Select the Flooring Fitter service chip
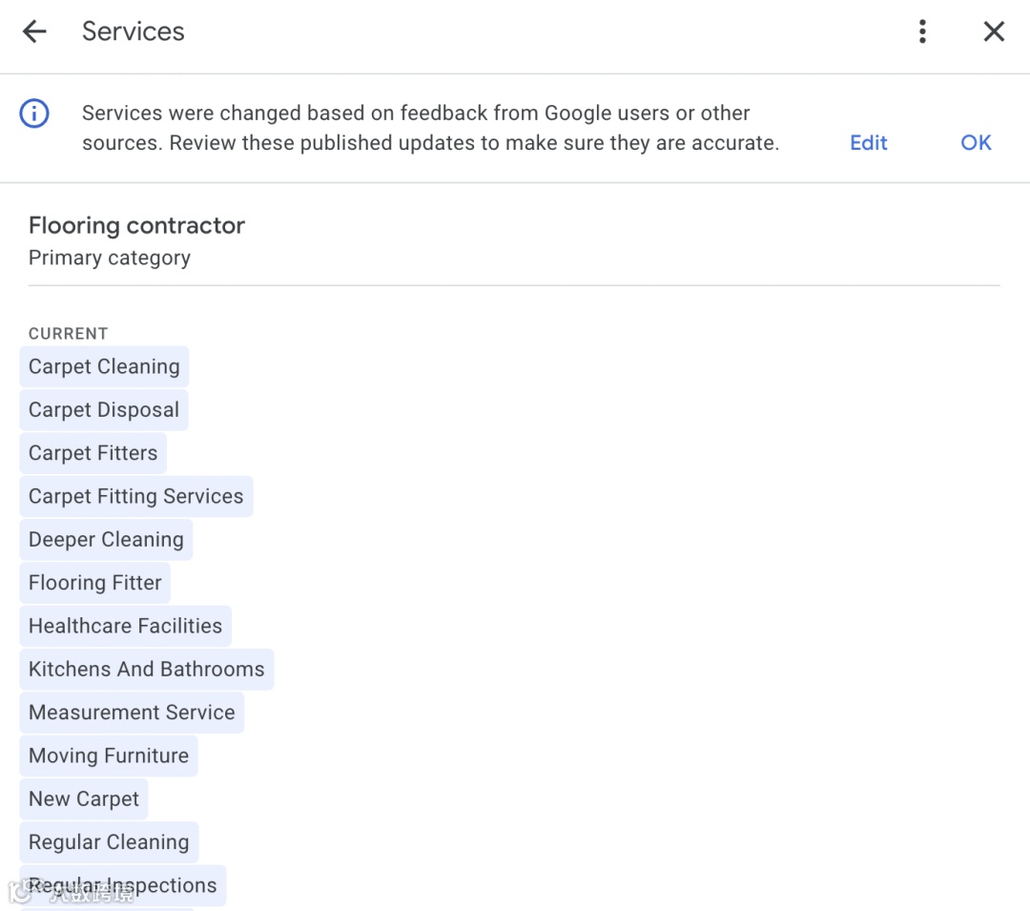Viewport: 1030px width, 911px height. [94, 583]
